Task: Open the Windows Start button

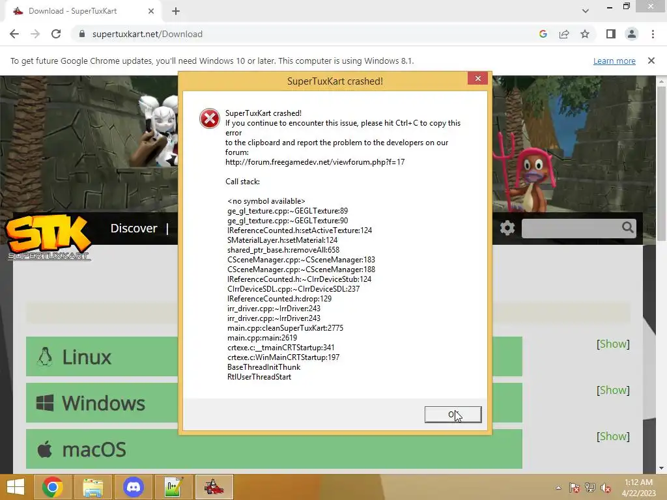Action: click(x=16, y=487)
